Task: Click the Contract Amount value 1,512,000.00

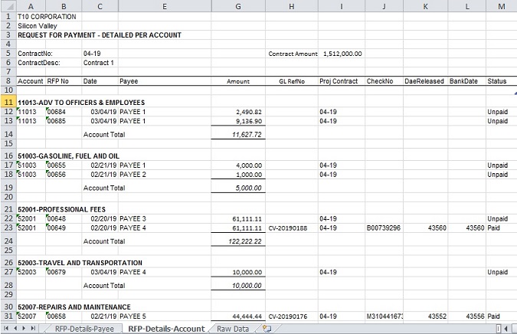Action: pos(341,54)
